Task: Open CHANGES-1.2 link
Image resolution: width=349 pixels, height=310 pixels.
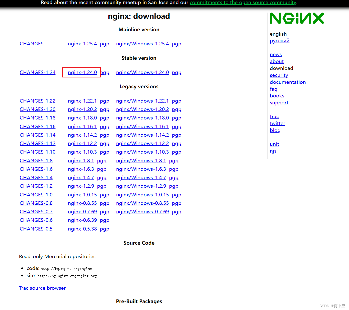Action: pos(36,186)
